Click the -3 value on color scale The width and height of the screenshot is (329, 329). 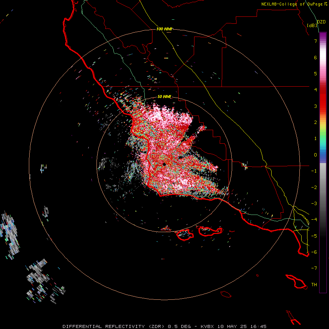point(314,203)
